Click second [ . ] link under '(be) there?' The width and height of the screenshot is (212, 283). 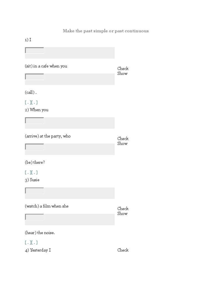(35, 172)
